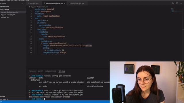184x103 pixels.
Task: Click the my-pod-deployment.yml breadcrumb
Action: 39,7
